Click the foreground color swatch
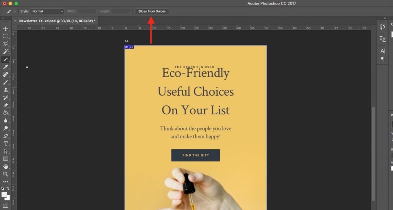Viewport: 393px width, 210px height. (4, 195)
